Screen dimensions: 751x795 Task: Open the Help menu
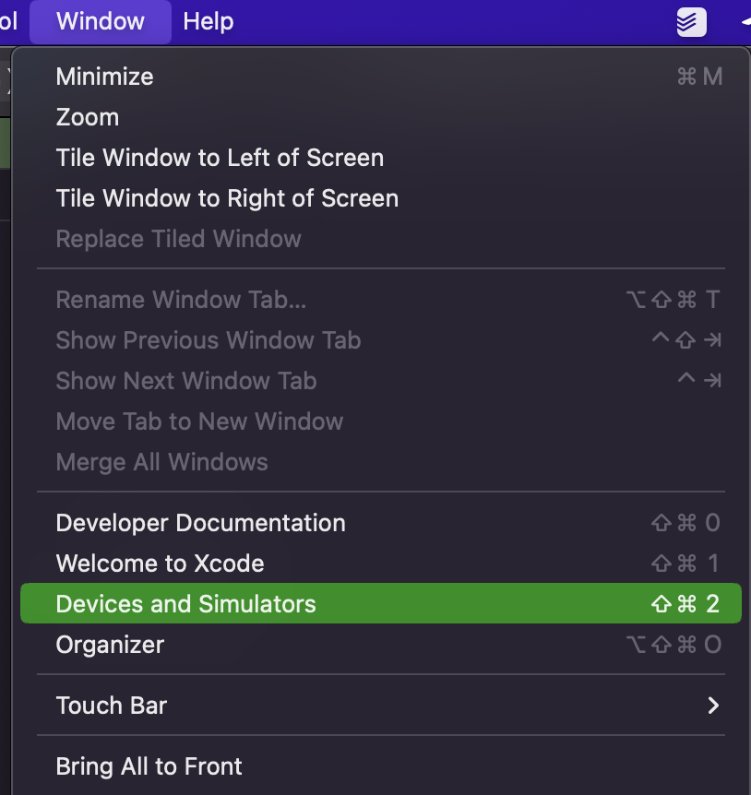click(x=208, y=22)
